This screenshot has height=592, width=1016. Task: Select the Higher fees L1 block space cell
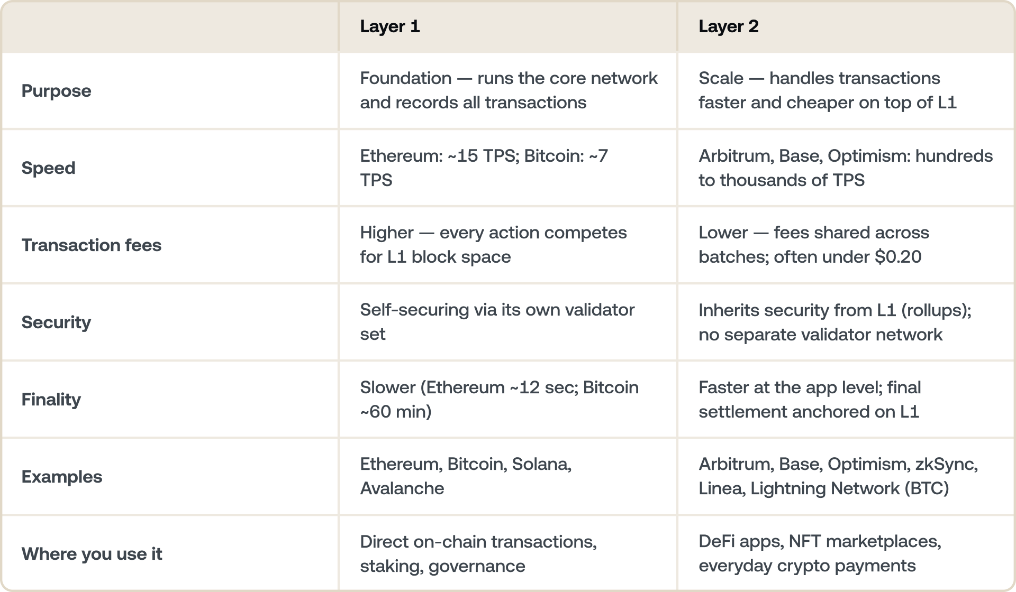[493, 245]
